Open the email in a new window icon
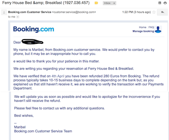This screenshot has height=140, width=169. tap(160, 3)
